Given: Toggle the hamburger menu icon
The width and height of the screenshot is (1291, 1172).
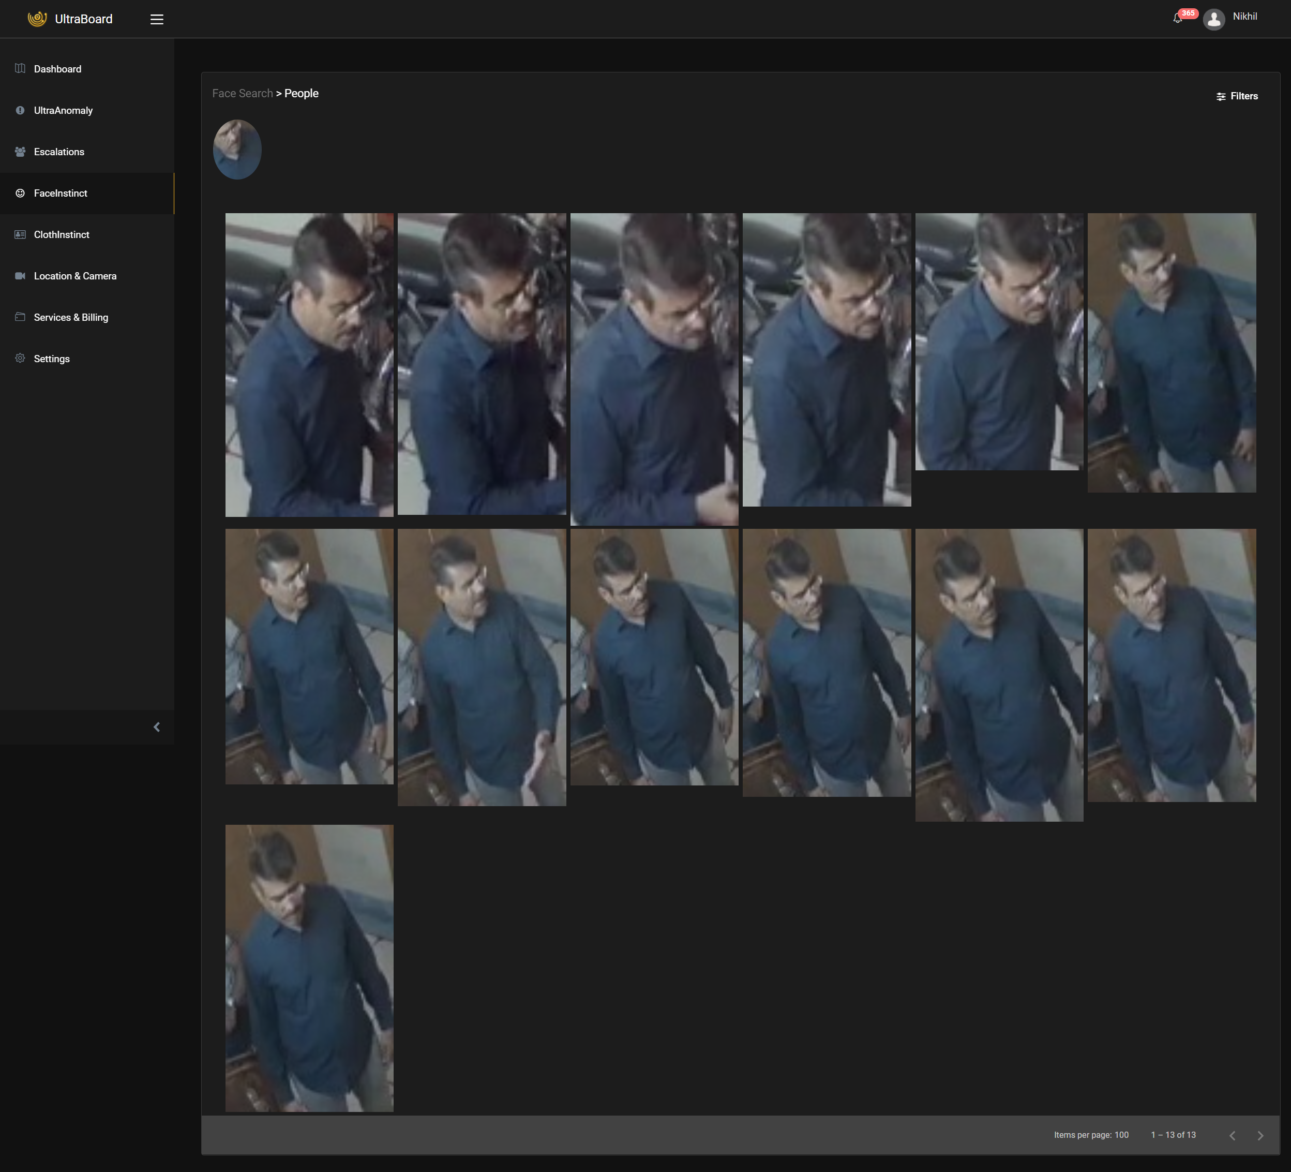Looking at the screenshot, I should (157, 19).
